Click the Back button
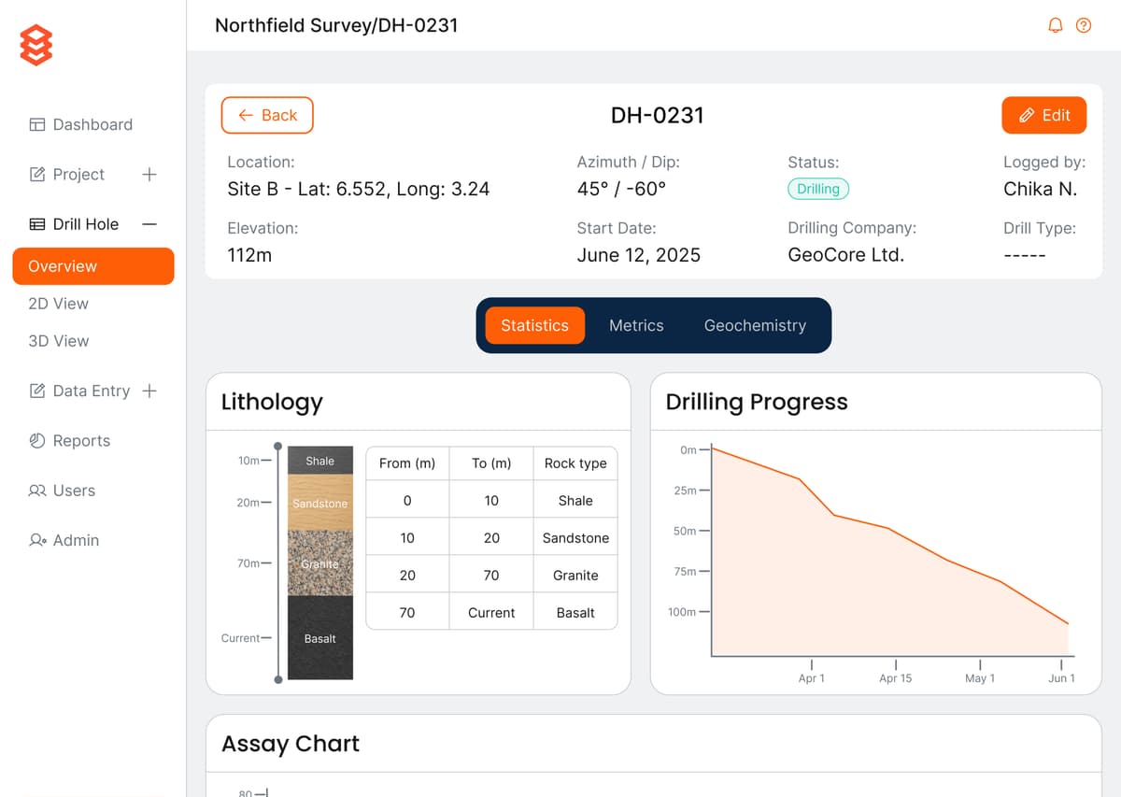This screenshot has width=1121, height=797. [x=267, y=115]
